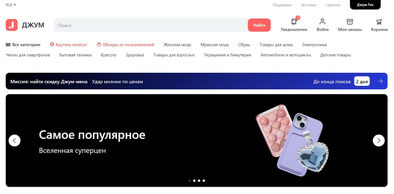Open the Доставка link
Image resolution: width=394 pixels, height=194 pixels.
[x=308, y=5]
